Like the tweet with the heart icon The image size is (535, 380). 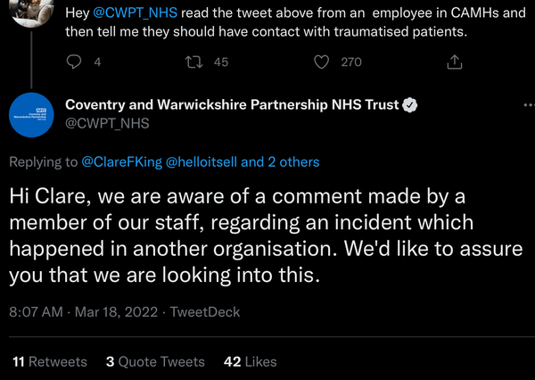coord(324,62)
